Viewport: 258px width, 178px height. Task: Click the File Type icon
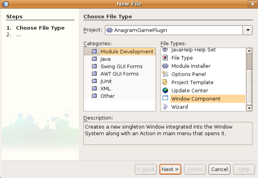point(165,58)
